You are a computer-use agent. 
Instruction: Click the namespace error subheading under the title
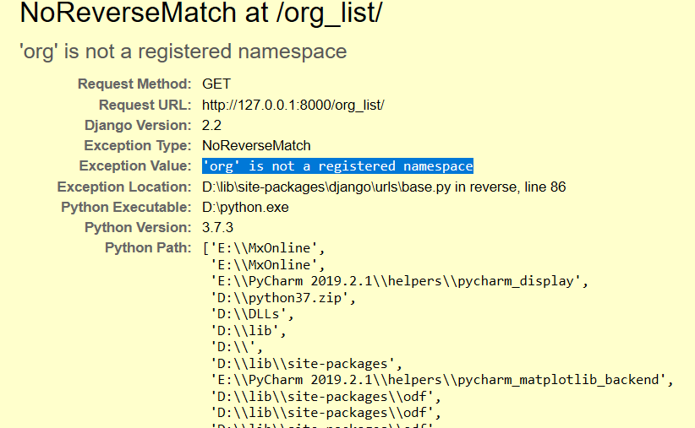(x=183, y=51)
